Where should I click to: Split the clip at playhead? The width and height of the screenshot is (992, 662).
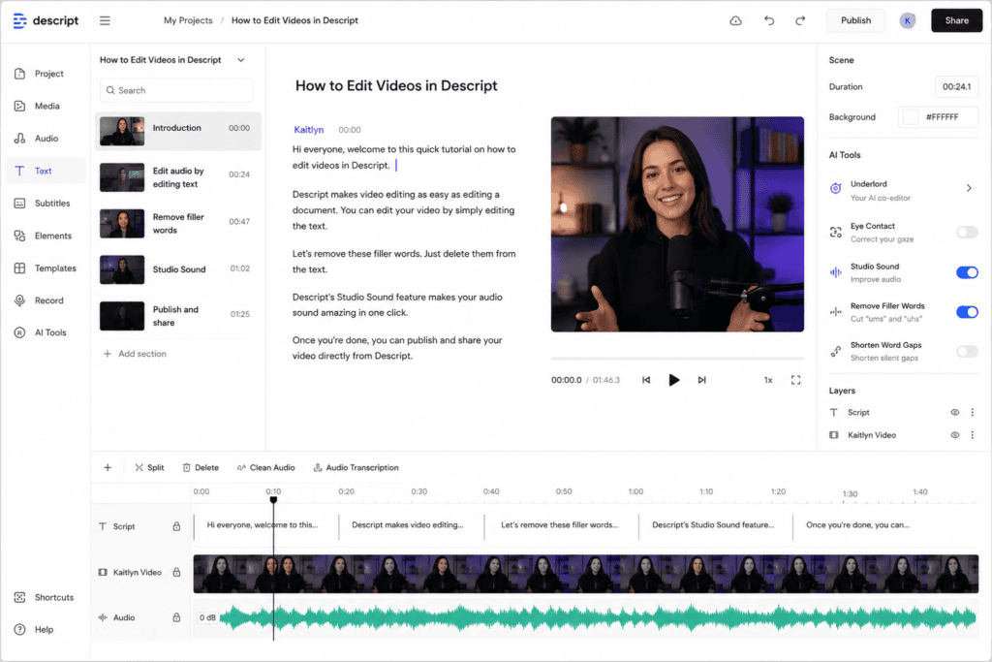click(149, 468)
